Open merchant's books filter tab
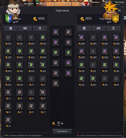The width and height of the screenshot is (126, 138). click(x=99, y=29)
